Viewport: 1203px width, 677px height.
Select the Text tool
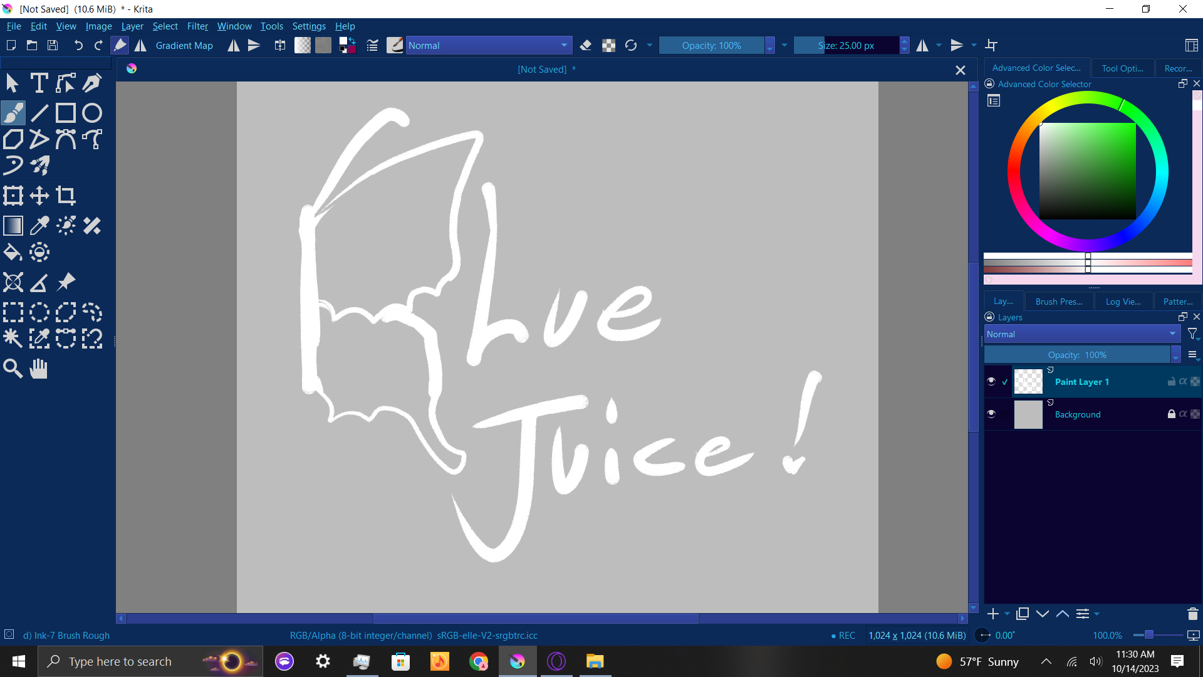39,83
